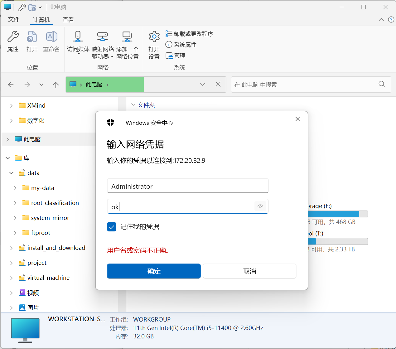Collapse the ribbon with the chevron arrow
The width and height of the screenshot is (396, 349).
pyautogui.click(x=381, y=20)
